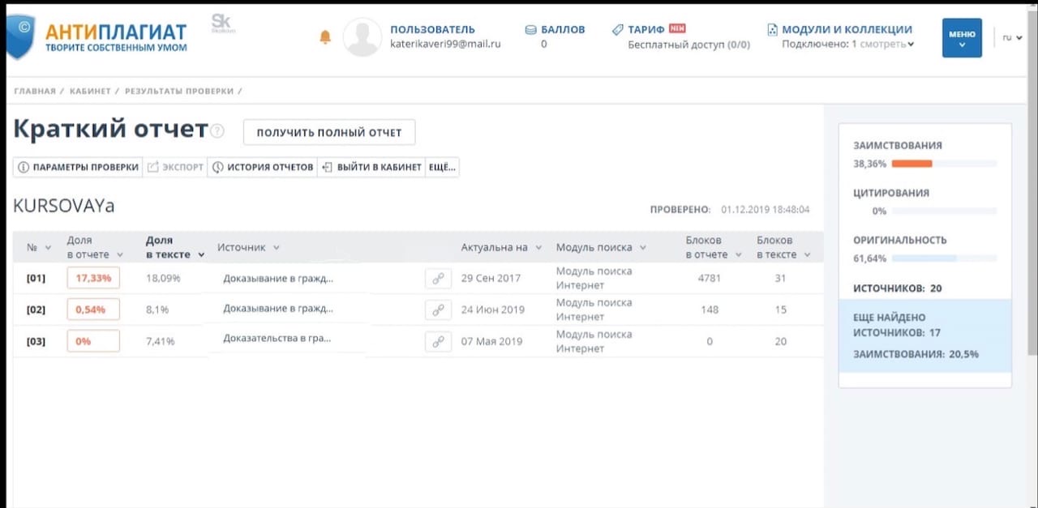Image resolution: width=1038 pixels, height=508 pixels.
Task: Open link icon for source 03
Action: tap(438, 341)
